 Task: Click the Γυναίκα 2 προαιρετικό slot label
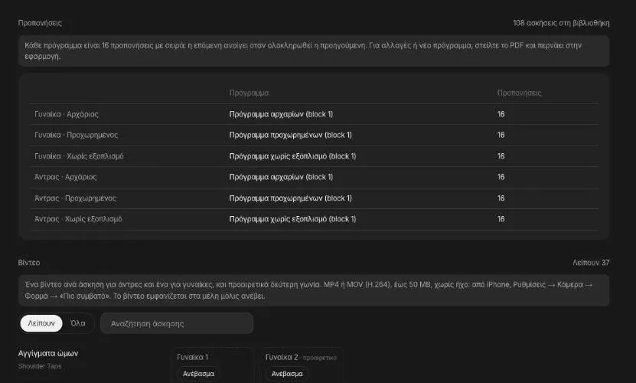[301, 358]
